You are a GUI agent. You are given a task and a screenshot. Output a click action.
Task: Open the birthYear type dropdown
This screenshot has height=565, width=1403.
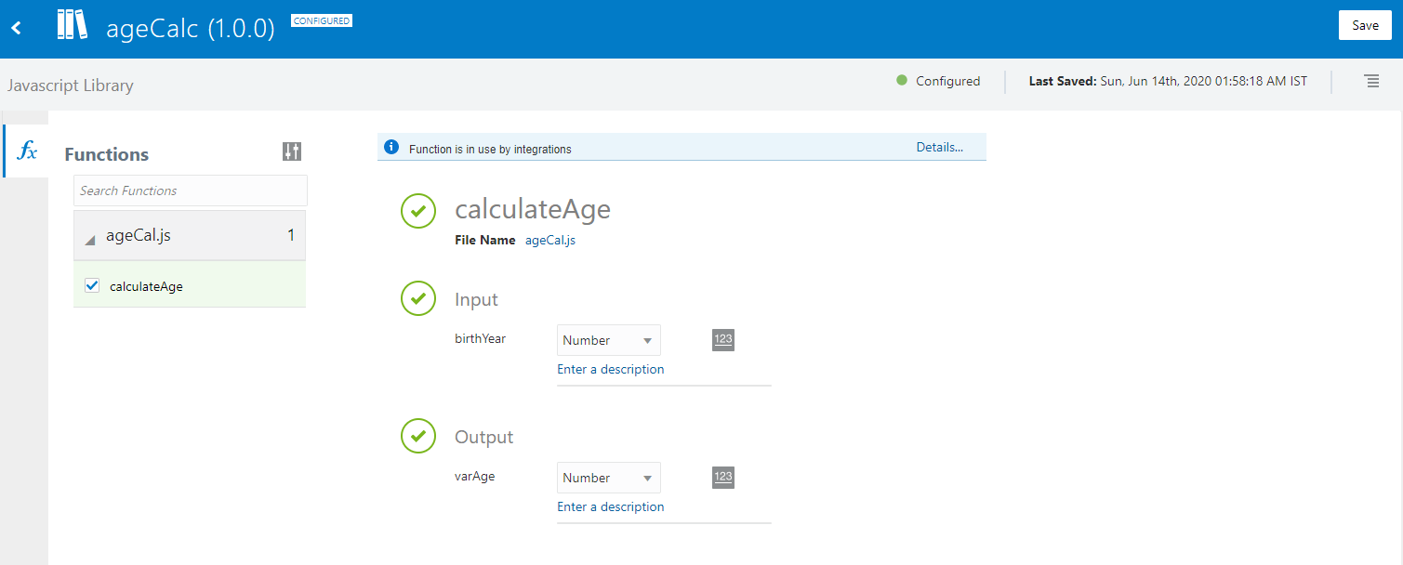point(608,340)
